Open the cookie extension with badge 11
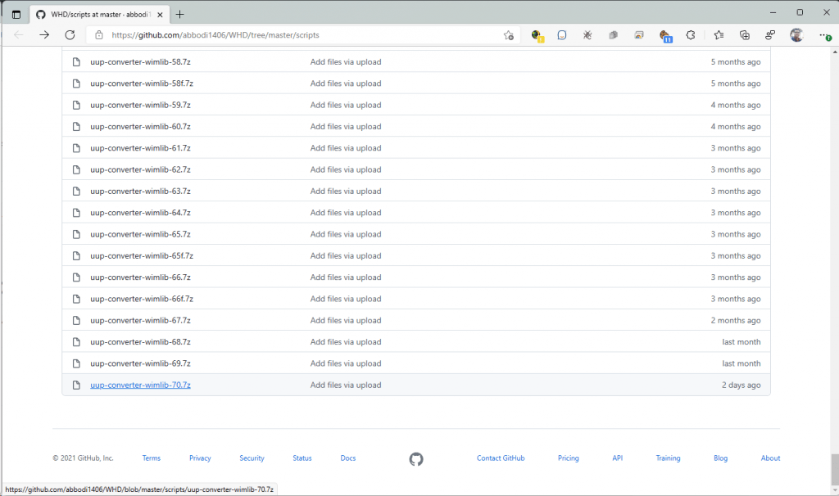The height and width of the screenshot is (496, 839). tap(665, 35)
